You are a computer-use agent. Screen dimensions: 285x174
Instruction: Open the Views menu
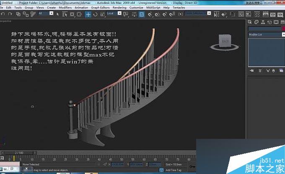point(40,8)
